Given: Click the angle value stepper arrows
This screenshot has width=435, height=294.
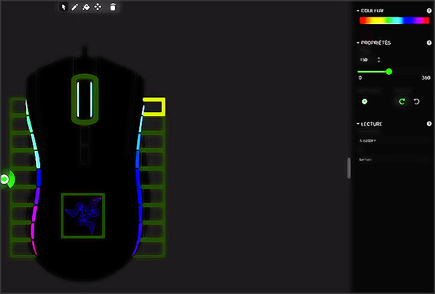Looking at the screenshot, I should 379,59.
